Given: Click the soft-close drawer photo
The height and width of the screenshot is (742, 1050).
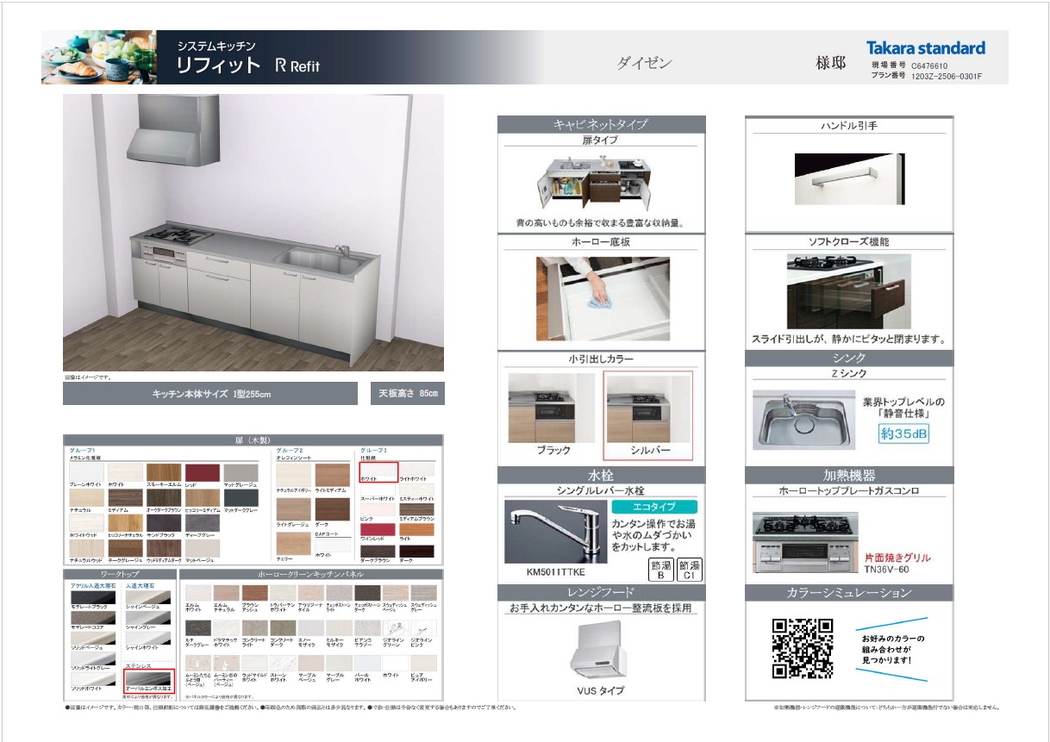Looking at the screenshot, I should click(x=848, y=291).
